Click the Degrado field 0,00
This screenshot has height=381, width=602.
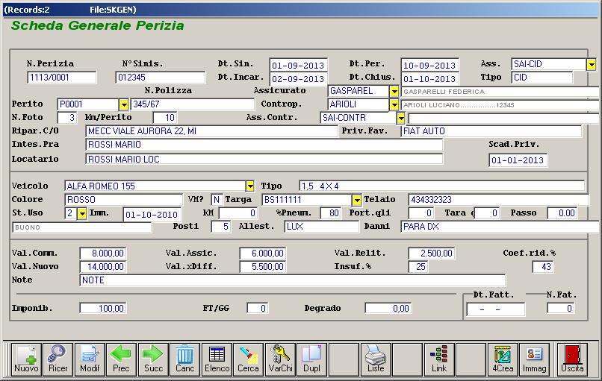click(x=388, y=308)
